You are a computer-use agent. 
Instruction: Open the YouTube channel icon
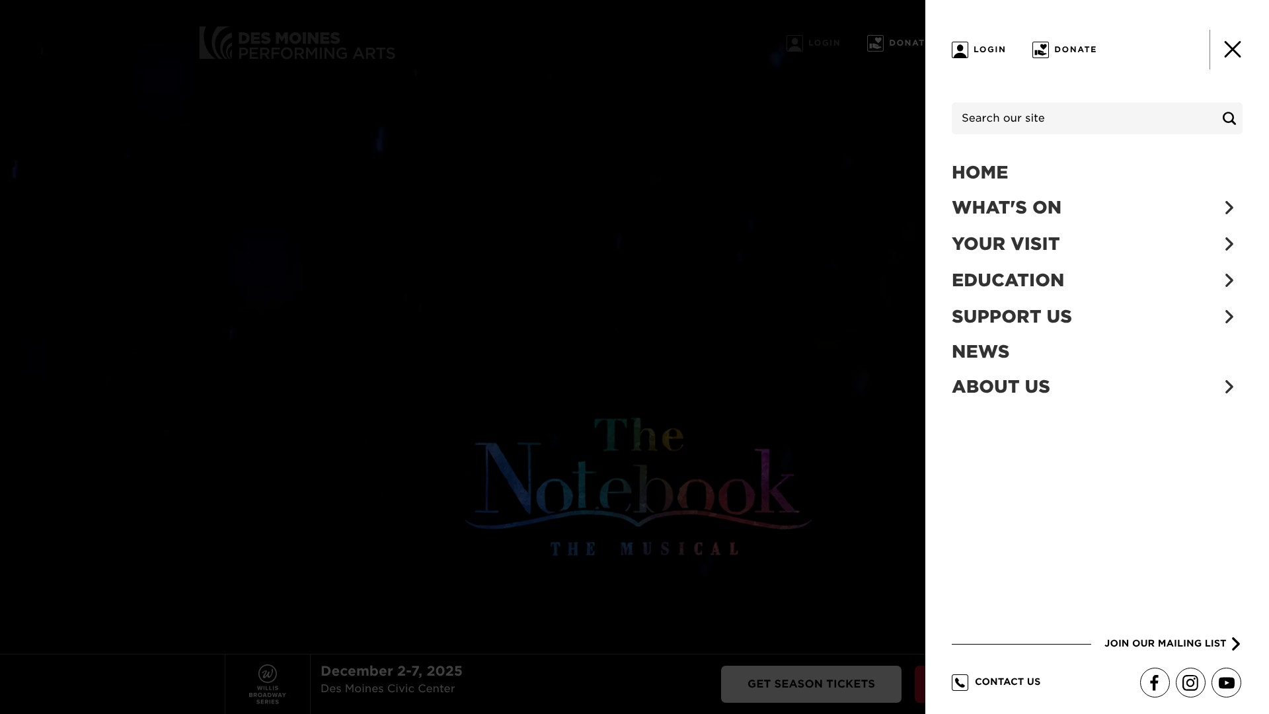[1226, 683]
